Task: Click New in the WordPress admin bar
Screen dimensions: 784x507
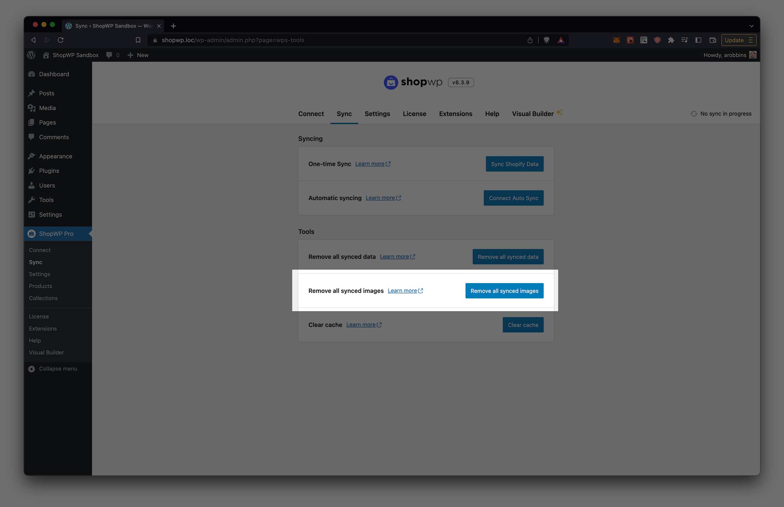Action: pos(138,55)
